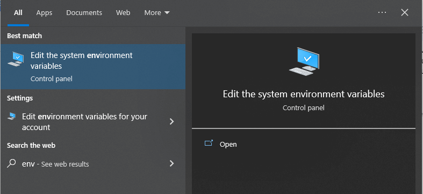The image size is (423, 194).
Task: Close the search panel with X
Action: (x=405, y=12)
